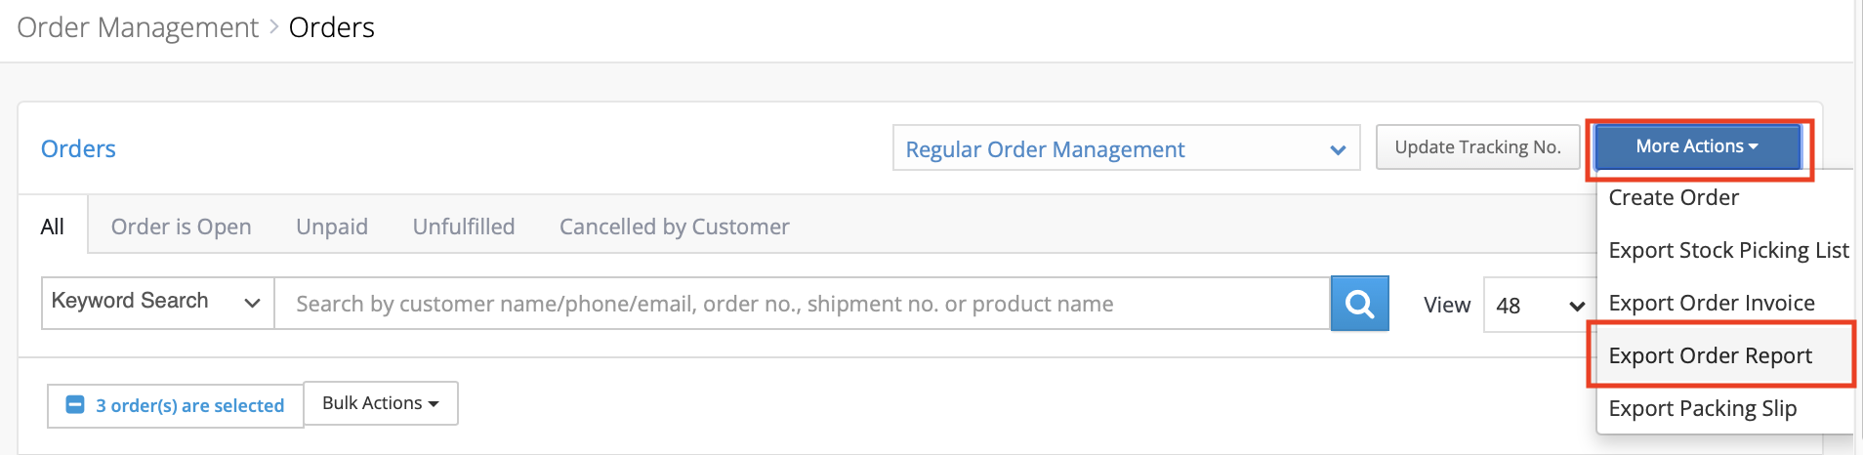This screenshot has height=455, width=1863.
Task: Select Export Packing Slip entry
Action: point(1703,408)
